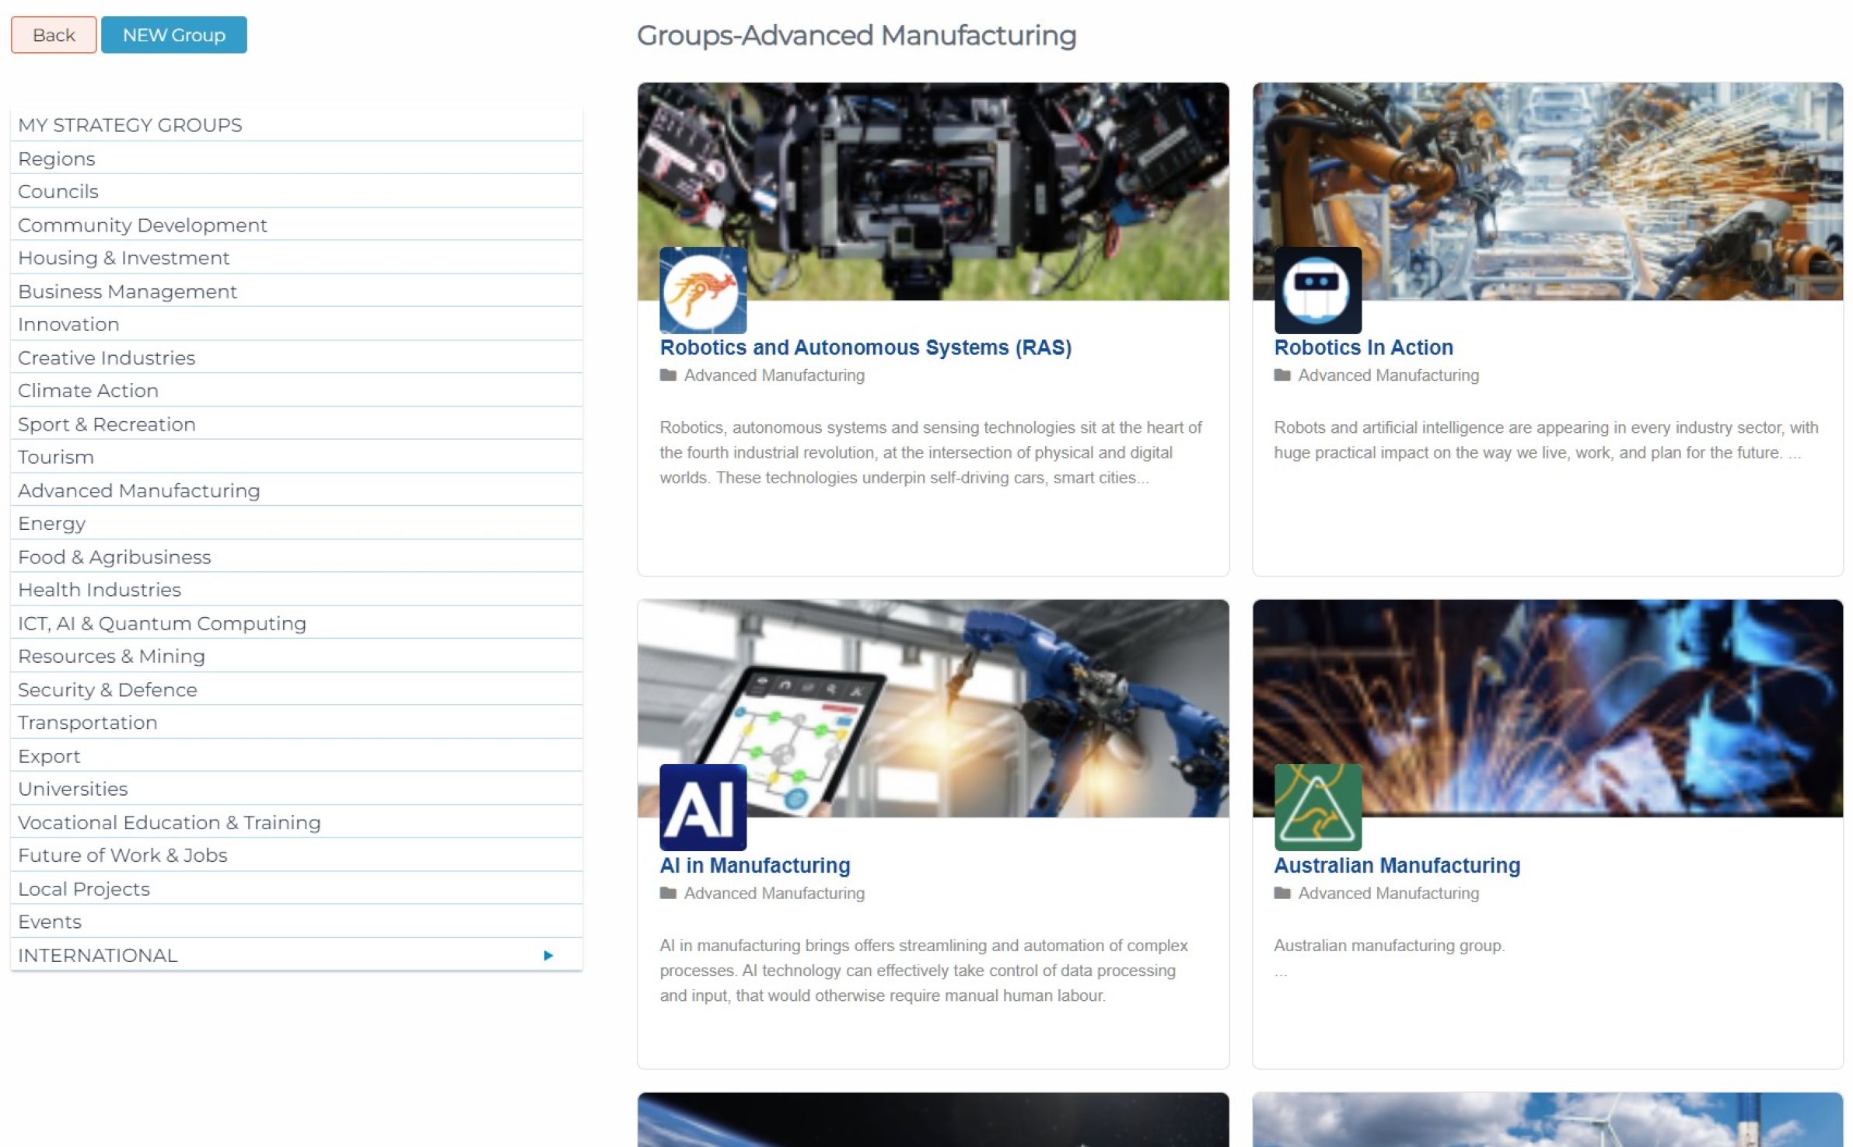Open Robotics and Autonomous Systems (RAS) group link

click(865, 347)
